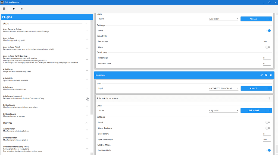Add the Axis Merger plugin

[x=87, y=70]
